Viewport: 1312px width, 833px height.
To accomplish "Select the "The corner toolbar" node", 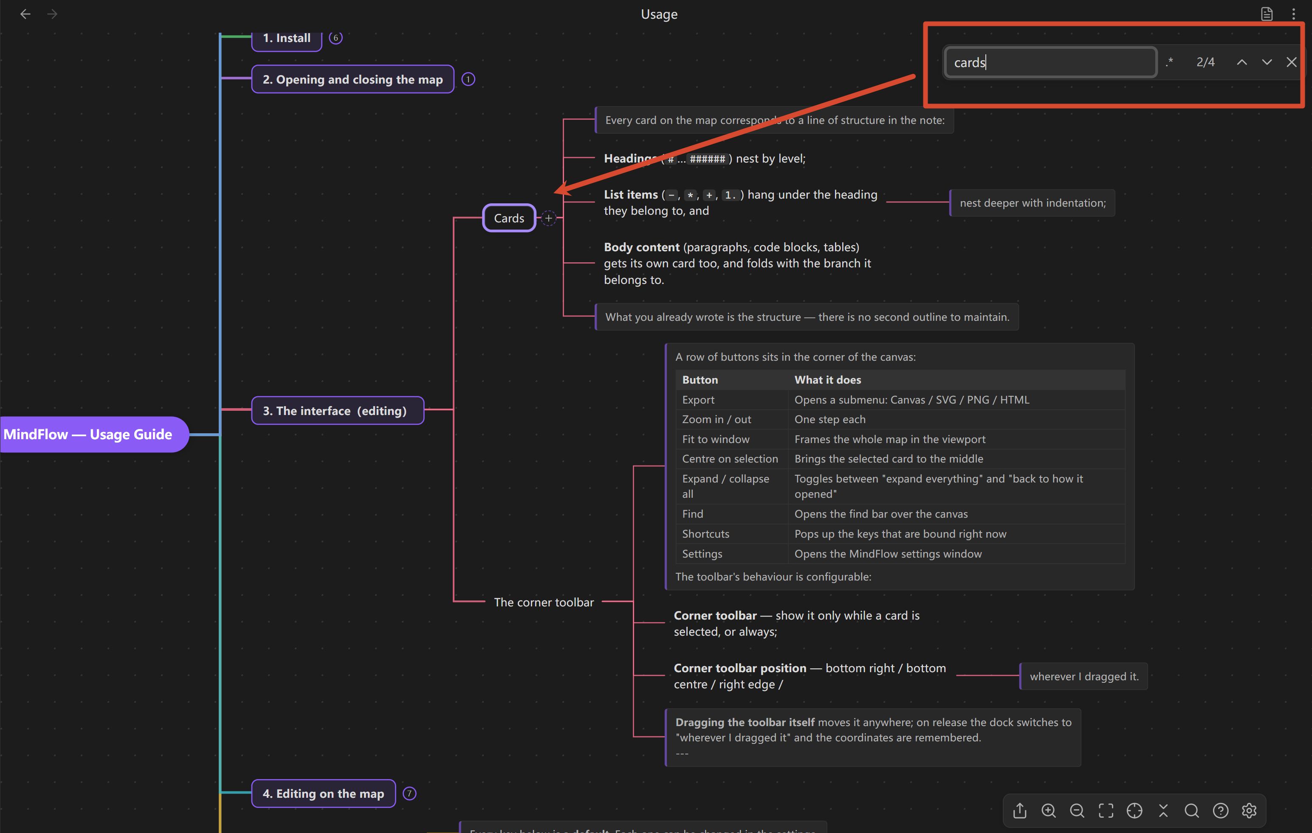I will coord(544,602).
